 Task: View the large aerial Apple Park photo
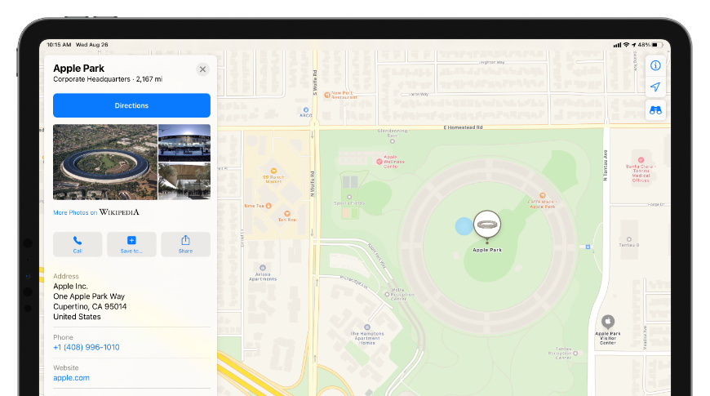[104, 162]
